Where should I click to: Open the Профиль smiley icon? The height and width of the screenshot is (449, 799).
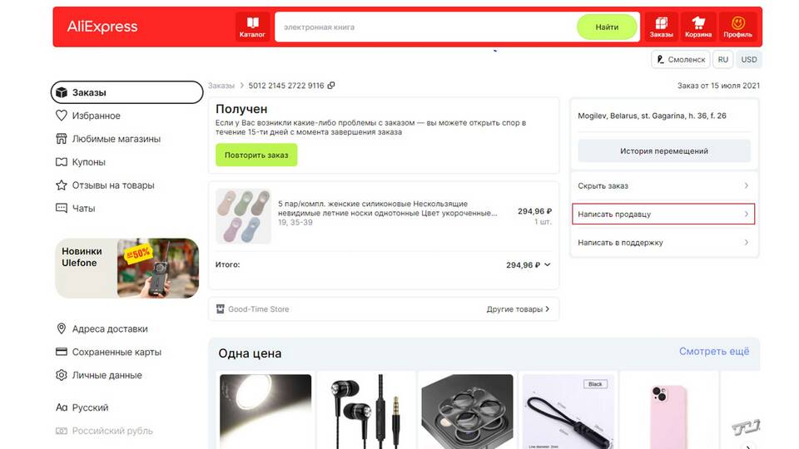[x=737, y=27]
